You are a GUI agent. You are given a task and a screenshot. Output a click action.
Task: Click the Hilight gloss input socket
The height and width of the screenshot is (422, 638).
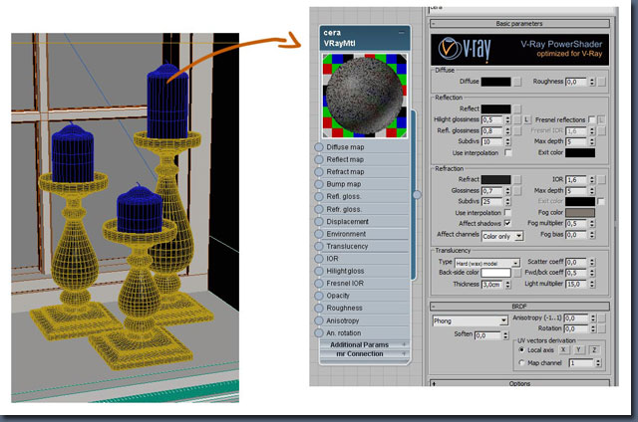(x=319, y=271)
